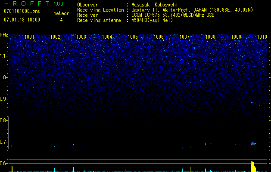This screenshot has height=172, width=271.
Task: Click the 1008 time marker
Action: [x=211, y=37]
